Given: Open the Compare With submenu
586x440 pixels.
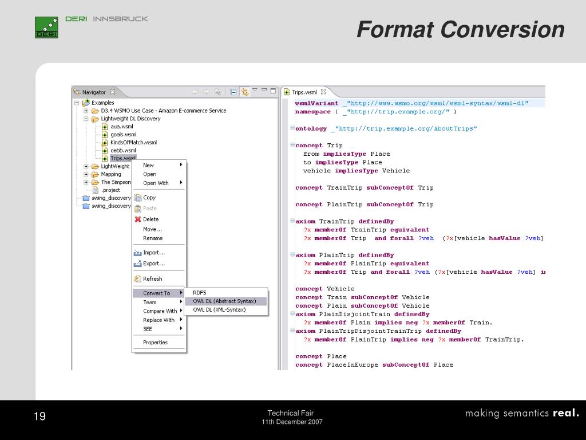Looking at the screenshot, I should 159,311.
